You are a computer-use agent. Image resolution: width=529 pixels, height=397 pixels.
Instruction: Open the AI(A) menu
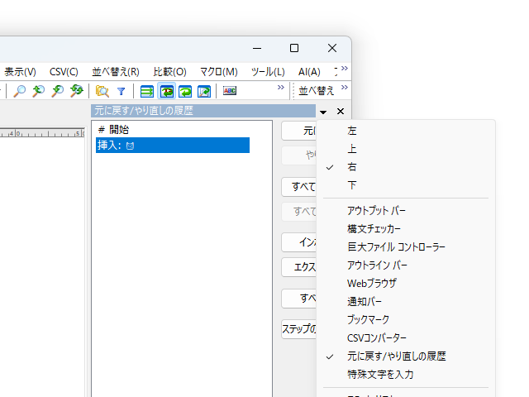point(309,72)
